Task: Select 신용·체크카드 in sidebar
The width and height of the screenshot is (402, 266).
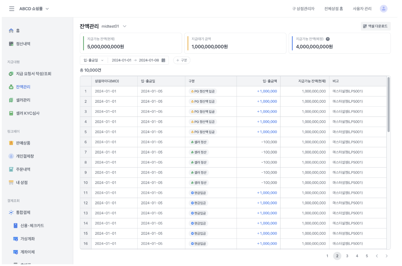Action: [32, 226]
